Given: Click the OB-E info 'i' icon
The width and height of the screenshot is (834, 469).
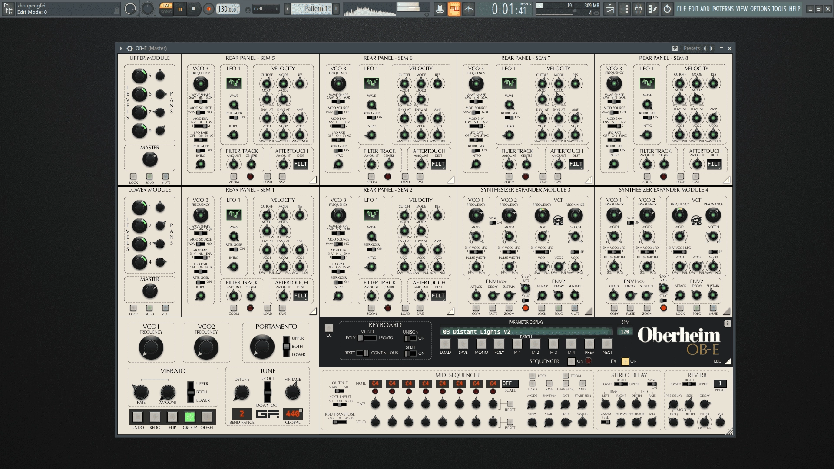Looking at the screenshot, I should 727,324.
